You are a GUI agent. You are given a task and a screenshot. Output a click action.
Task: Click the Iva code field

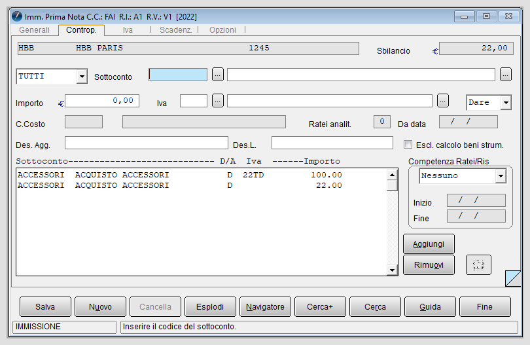click(194, 101)
